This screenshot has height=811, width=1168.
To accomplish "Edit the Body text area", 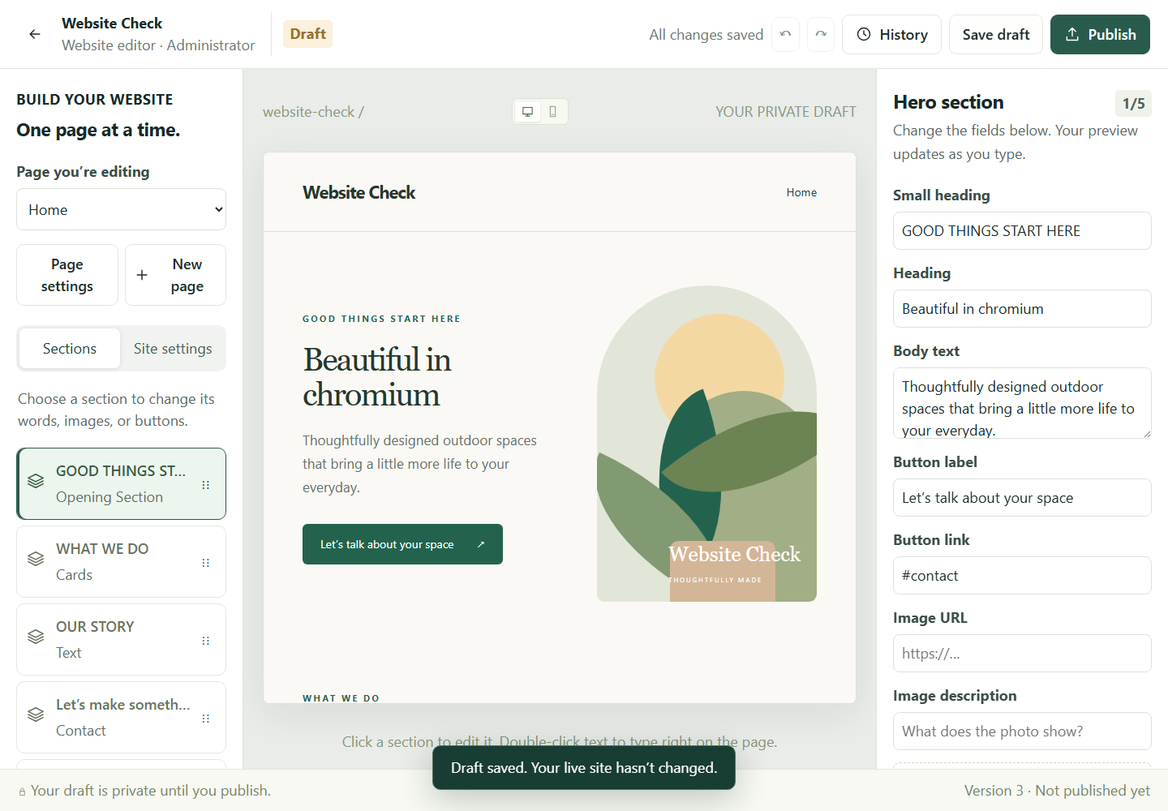I will (x=1022, y=403).
